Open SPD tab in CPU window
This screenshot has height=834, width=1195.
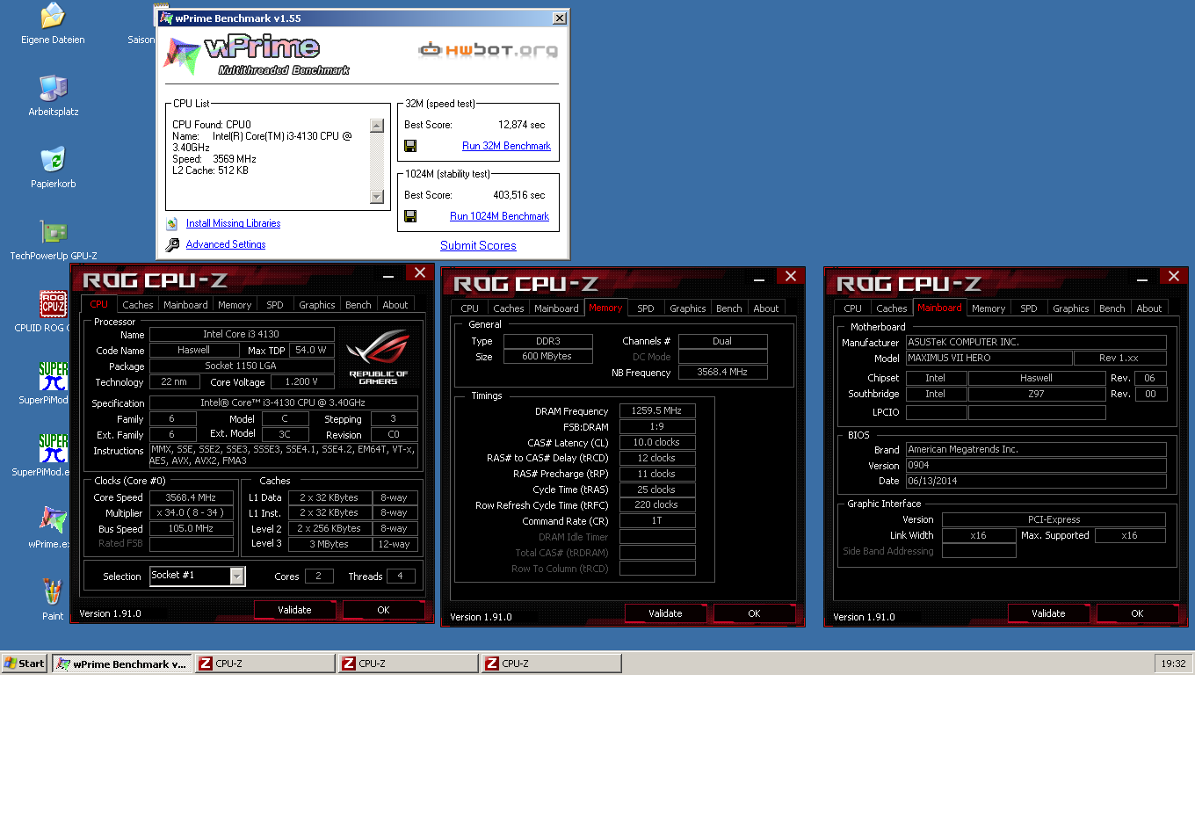click(275, 305)
